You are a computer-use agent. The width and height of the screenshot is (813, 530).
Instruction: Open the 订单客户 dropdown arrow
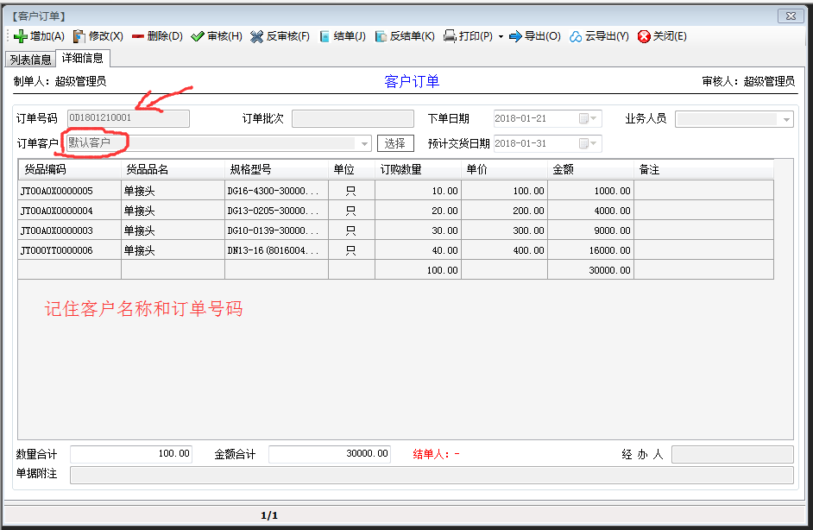(x=364, y=144)
